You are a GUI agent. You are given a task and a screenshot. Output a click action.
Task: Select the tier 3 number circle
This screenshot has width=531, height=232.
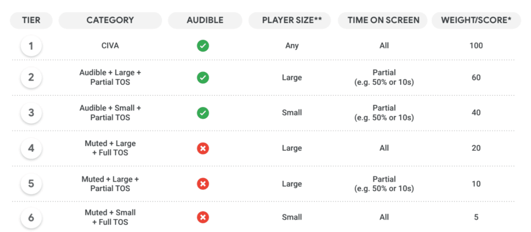tap(31, 113)
